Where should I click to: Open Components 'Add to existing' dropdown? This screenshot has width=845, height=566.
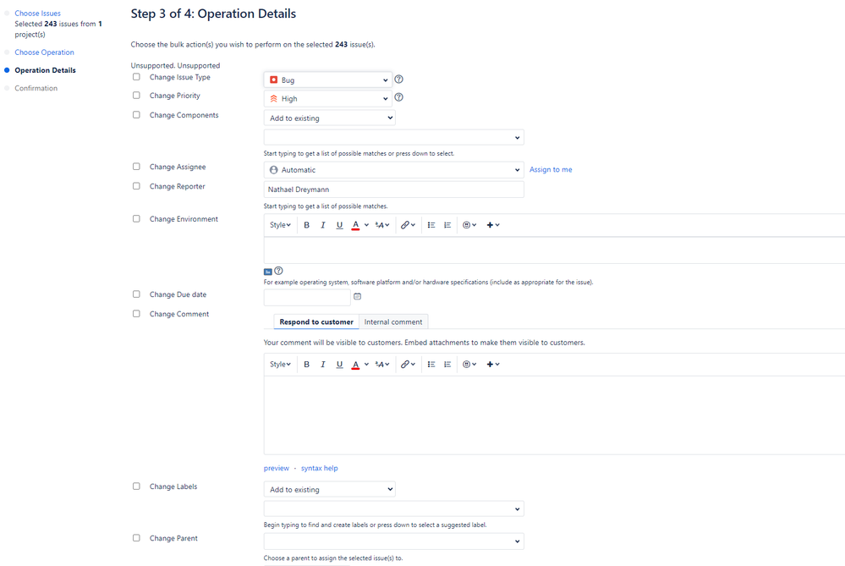[x=329, y=118]
